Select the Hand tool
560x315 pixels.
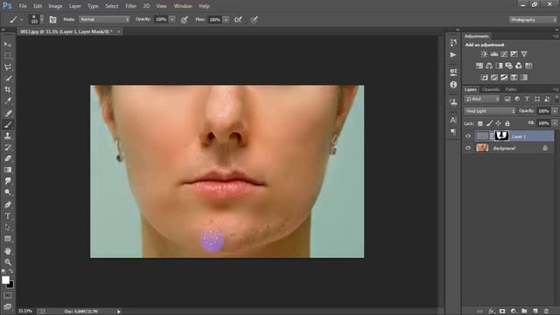8,251
